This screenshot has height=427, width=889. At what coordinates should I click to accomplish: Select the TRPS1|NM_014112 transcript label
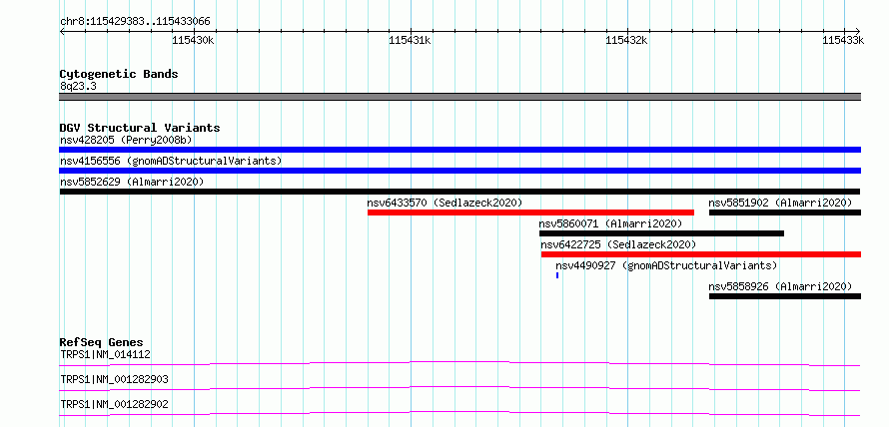[105, 354]
